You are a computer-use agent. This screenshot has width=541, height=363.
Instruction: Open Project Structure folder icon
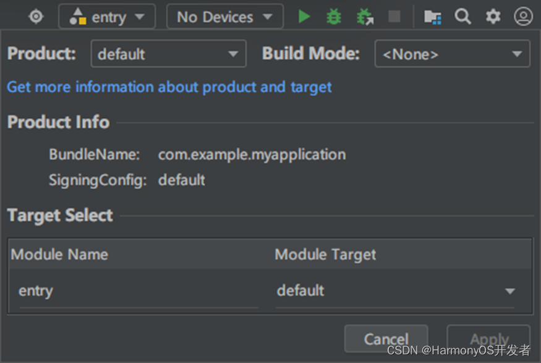tap(433, 17)
